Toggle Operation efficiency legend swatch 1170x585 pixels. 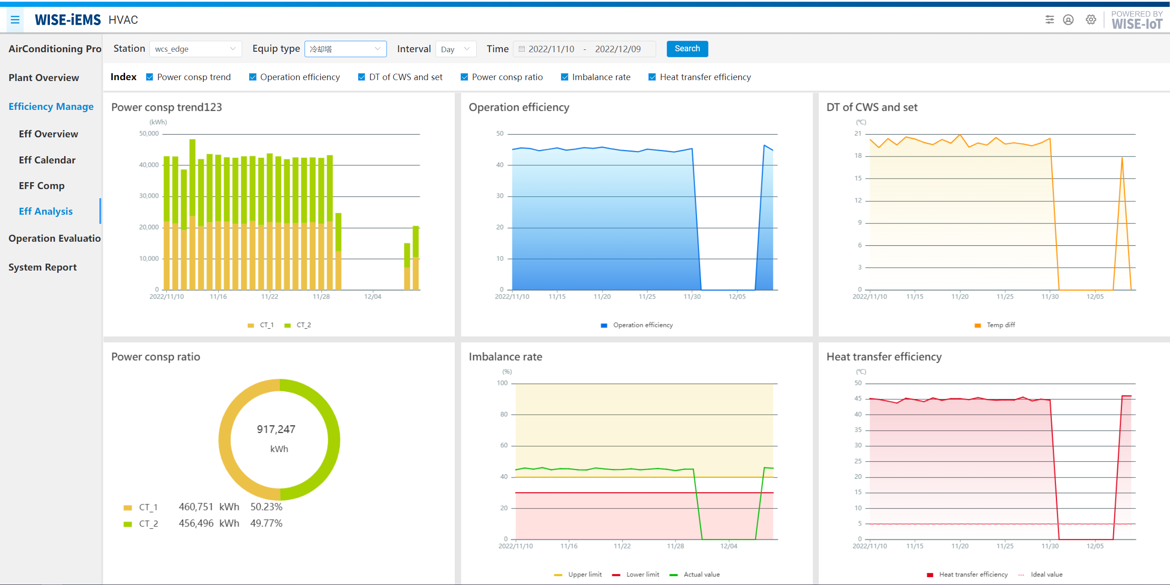604,325
